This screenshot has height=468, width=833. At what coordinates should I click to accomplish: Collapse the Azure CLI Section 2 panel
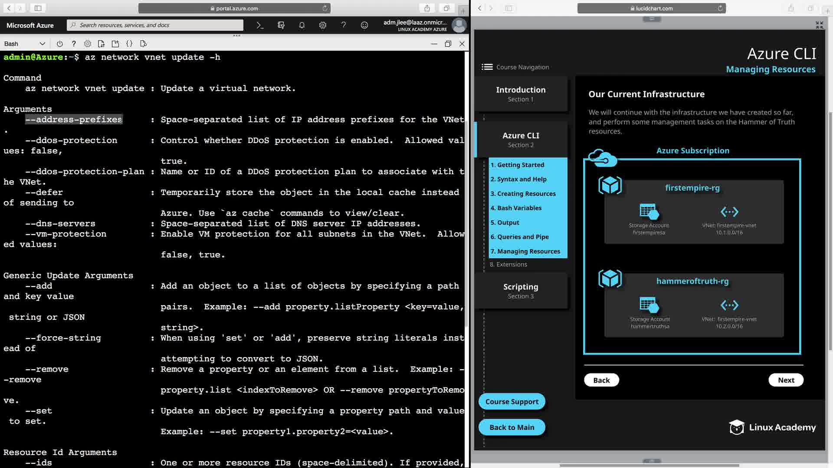point(521,140)
